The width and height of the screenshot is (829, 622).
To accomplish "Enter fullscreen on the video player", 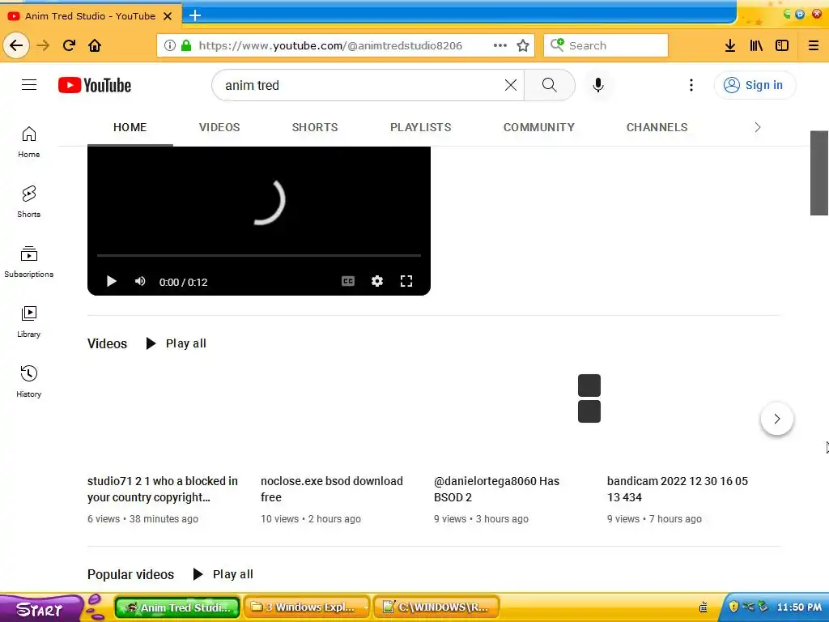I will tap(406, 281).
